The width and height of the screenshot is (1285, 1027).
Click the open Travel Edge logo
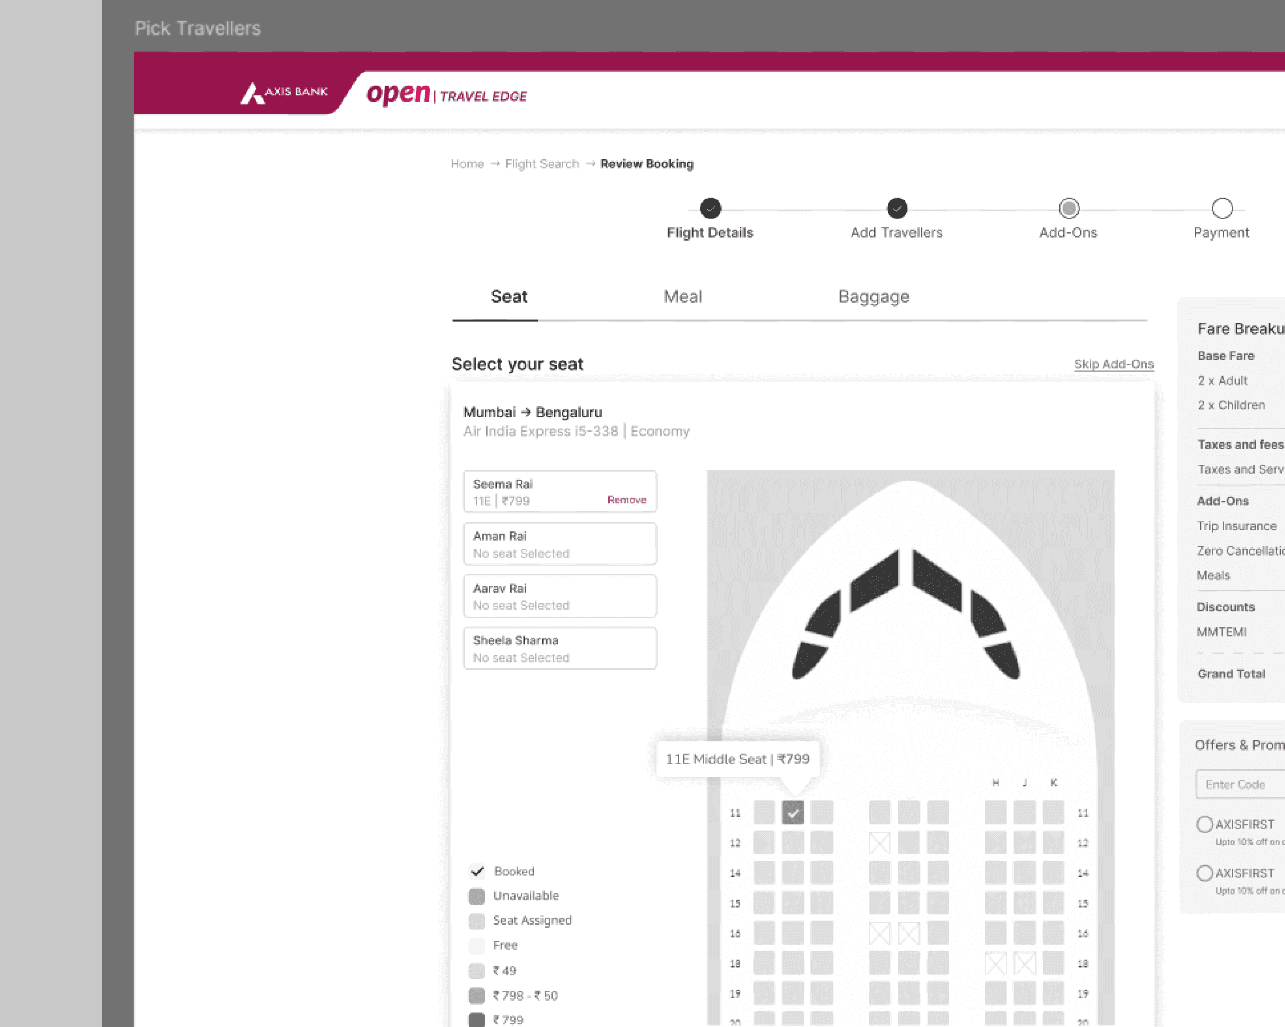tap(447, 94)
